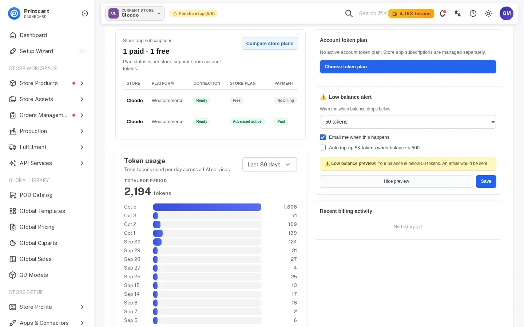Click the 3D Models cube icon
Viewport: 524px width, 327px height.
tap(13, 275)
